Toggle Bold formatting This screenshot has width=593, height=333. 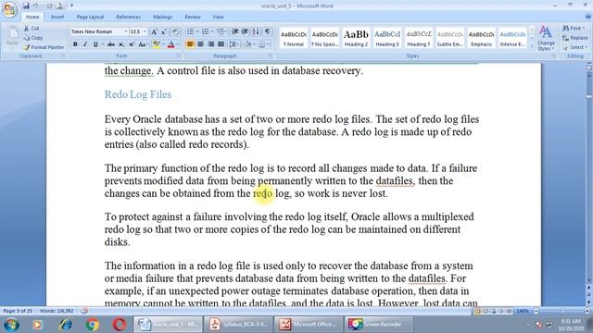(75, 44)
